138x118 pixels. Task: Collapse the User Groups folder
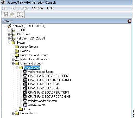click(17, 68)
